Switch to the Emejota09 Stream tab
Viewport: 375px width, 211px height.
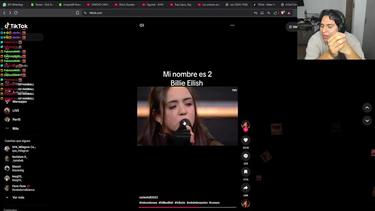tap(69, 5)
